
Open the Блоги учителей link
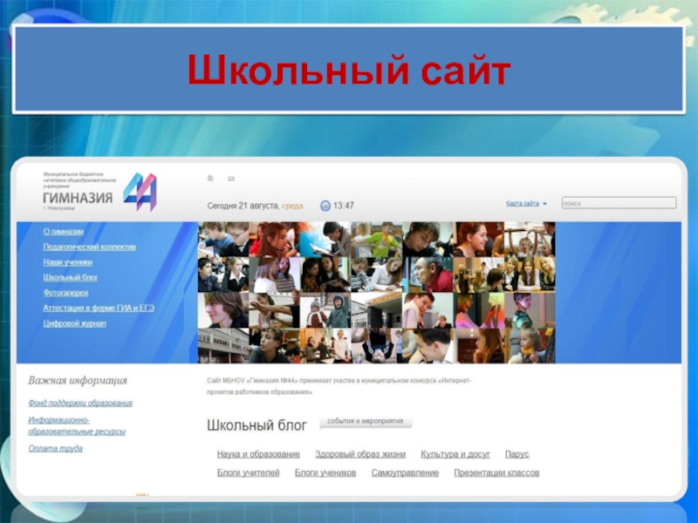[x=248, y=472]
